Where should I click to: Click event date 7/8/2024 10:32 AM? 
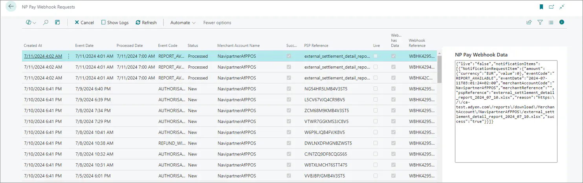coord(94,154)
